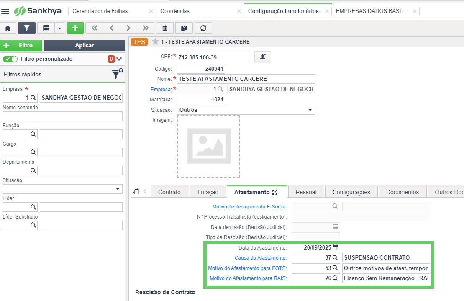Toggle the filter panel funnel button
464x301 pixels.
pos(27,28)
